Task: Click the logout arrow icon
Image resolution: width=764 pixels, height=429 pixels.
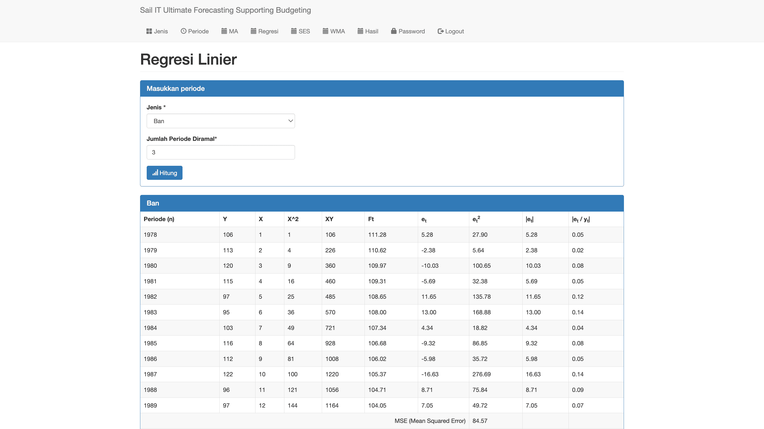Action: 440,31
